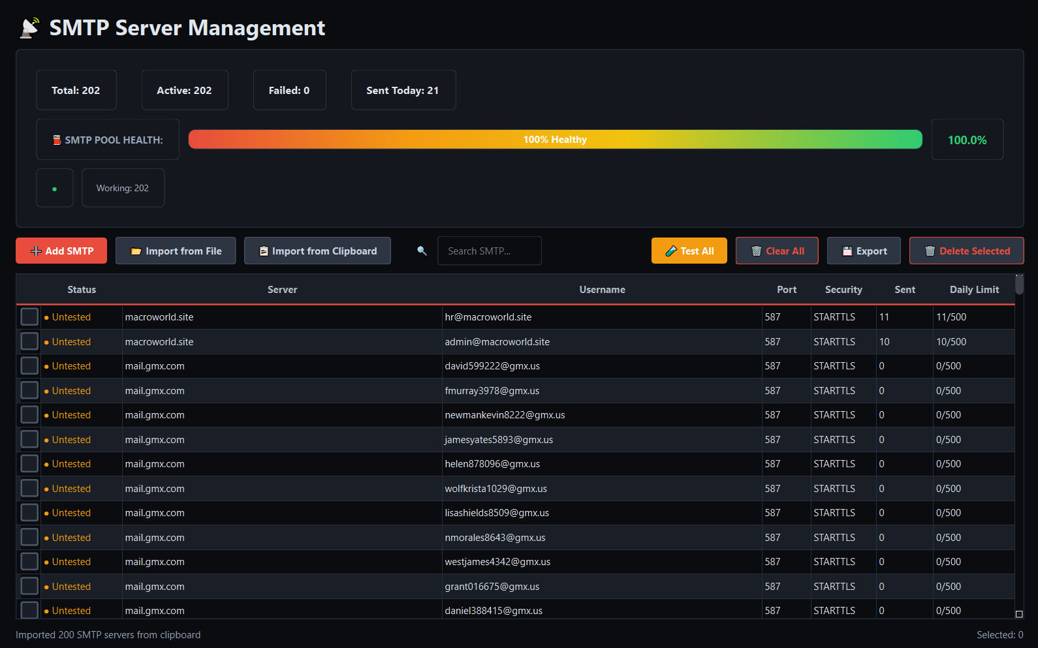This screenshot has width=1038, height=648.
Task: Click the 100.0% health value
Action: [967, 140]
